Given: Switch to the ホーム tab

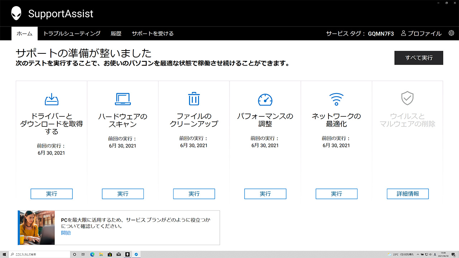Looking at the screenshot, I should coord(24,34).
